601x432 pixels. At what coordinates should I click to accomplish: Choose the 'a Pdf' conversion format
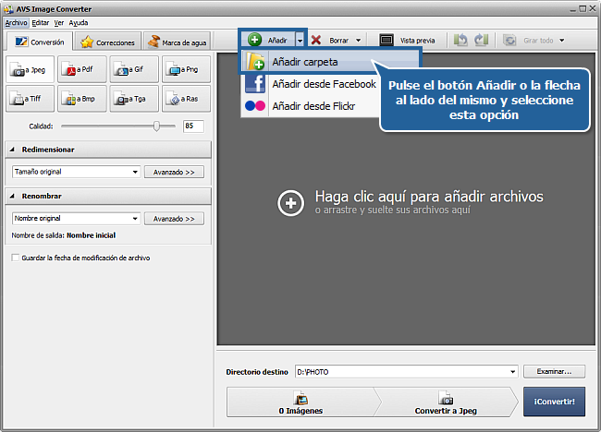pos(82,69)
